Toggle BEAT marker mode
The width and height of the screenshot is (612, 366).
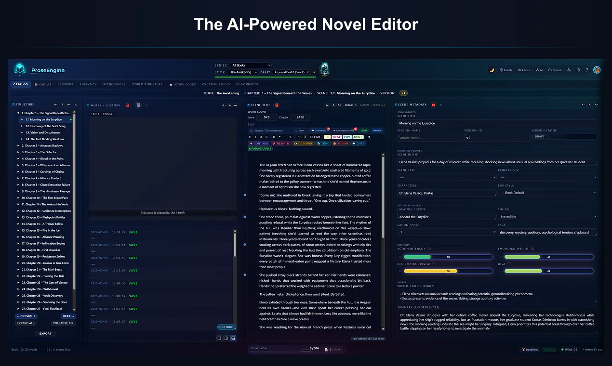coord(336,137)
